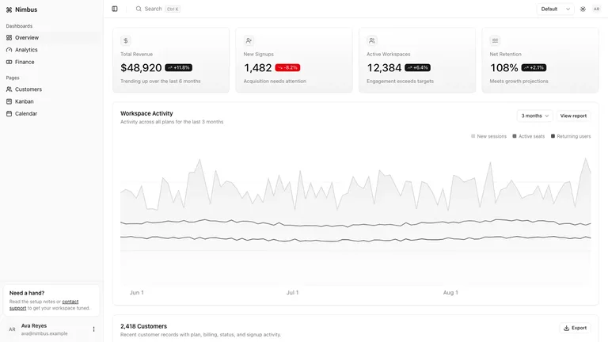
Task: Open the AR user avatar in header
Action: point(596,9)
